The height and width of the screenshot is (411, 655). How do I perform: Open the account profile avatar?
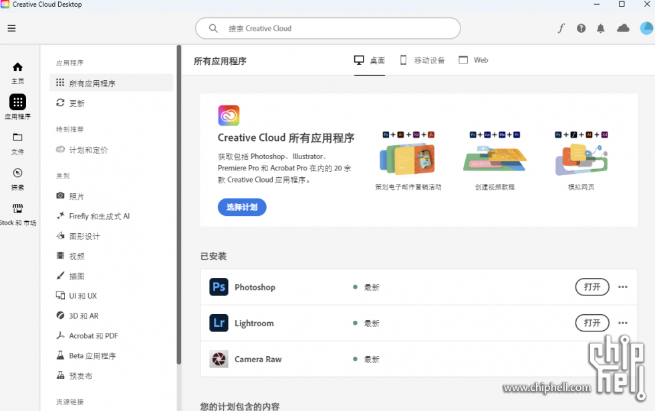tap(646, 28)
